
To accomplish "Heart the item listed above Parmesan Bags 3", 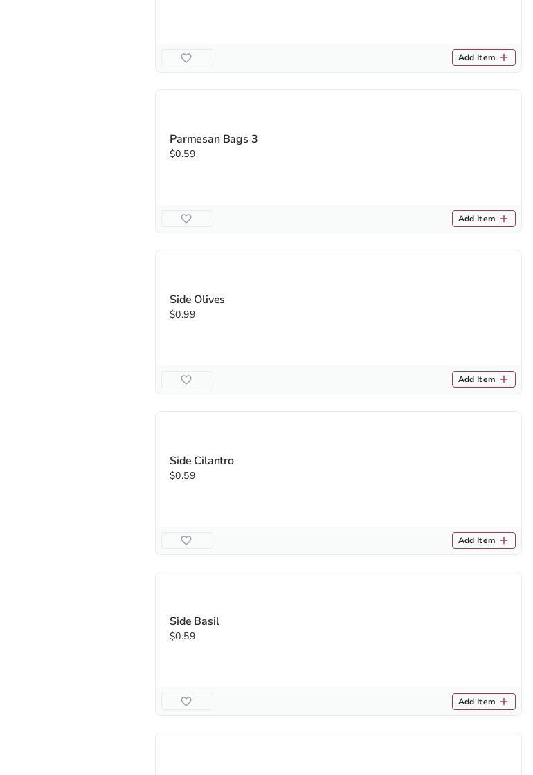I will coord(187,58).
